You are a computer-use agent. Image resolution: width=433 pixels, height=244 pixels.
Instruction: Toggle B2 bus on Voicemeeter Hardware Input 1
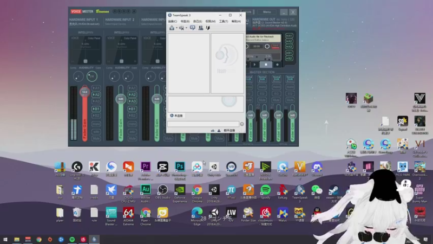96,115
